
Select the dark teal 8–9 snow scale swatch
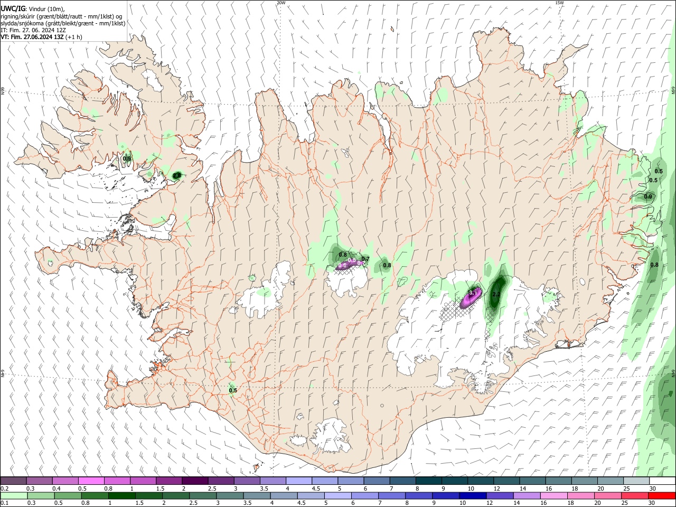point(428,481)
